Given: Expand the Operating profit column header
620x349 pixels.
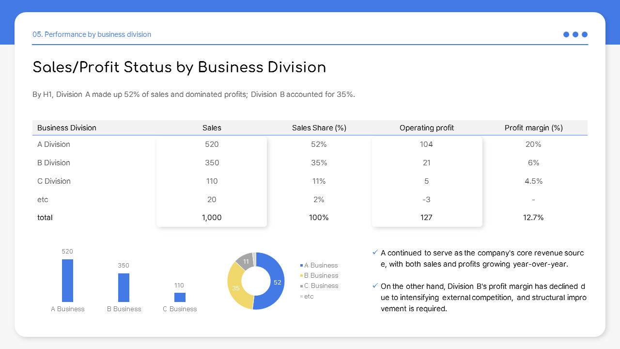Looking at the screenshot, I should 427,127.
